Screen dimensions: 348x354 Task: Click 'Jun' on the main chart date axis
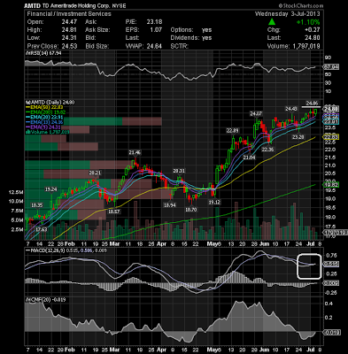point(264,244)
